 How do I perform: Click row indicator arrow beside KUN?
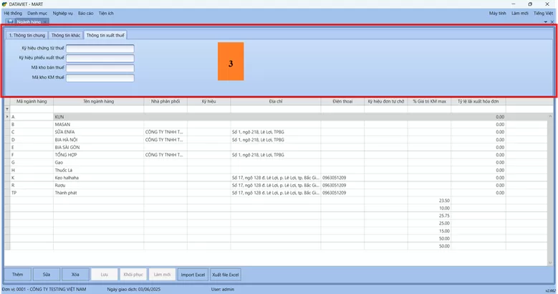tap(7, 117)
